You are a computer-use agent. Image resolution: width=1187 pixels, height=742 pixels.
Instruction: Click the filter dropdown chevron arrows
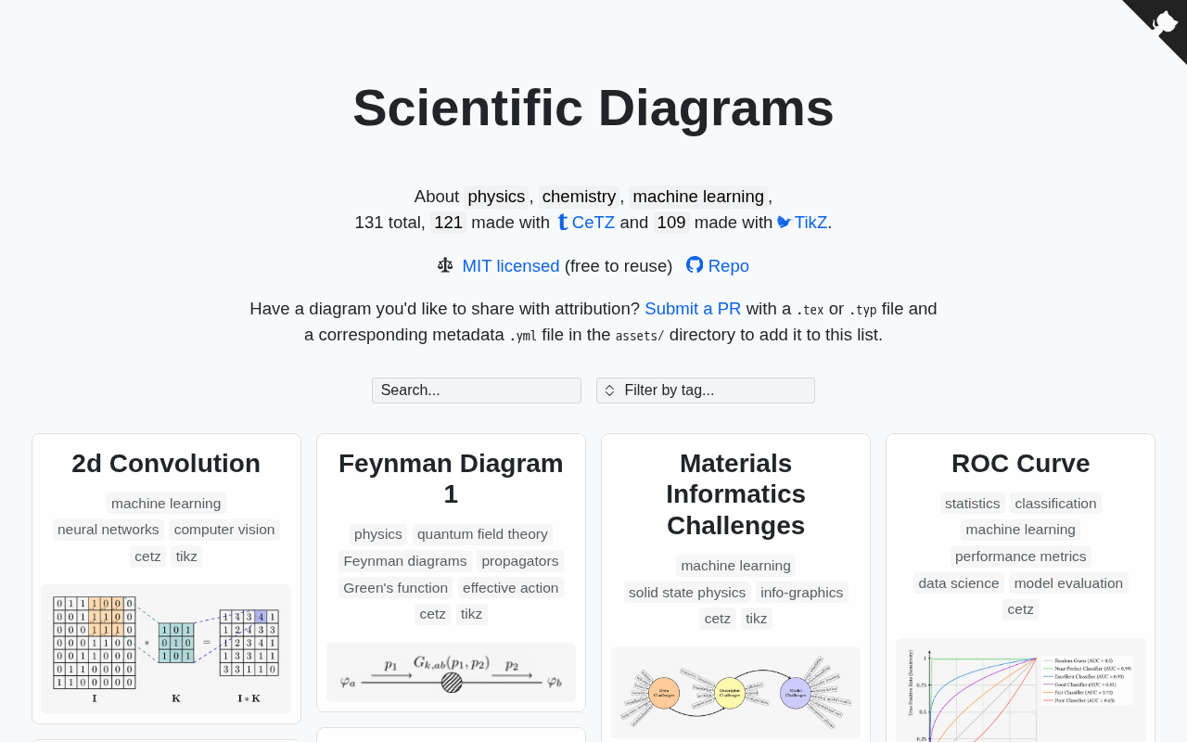[609, 390]
